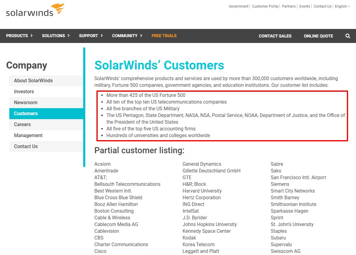Click Smithsonian Institute entry
356x255 pixels.
(x=294, y=204)
